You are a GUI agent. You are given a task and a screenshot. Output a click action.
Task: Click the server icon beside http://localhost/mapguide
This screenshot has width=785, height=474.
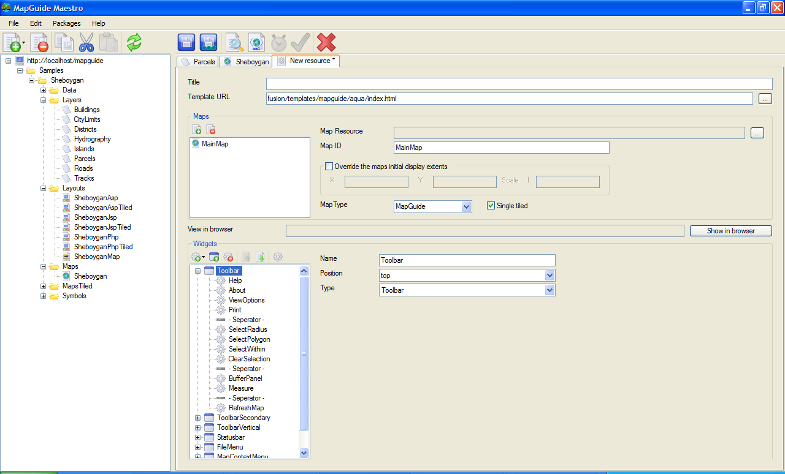(x=20, y=61)
